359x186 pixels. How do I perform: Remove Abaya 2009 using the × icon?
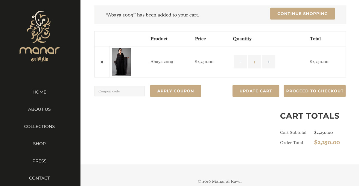102,62
